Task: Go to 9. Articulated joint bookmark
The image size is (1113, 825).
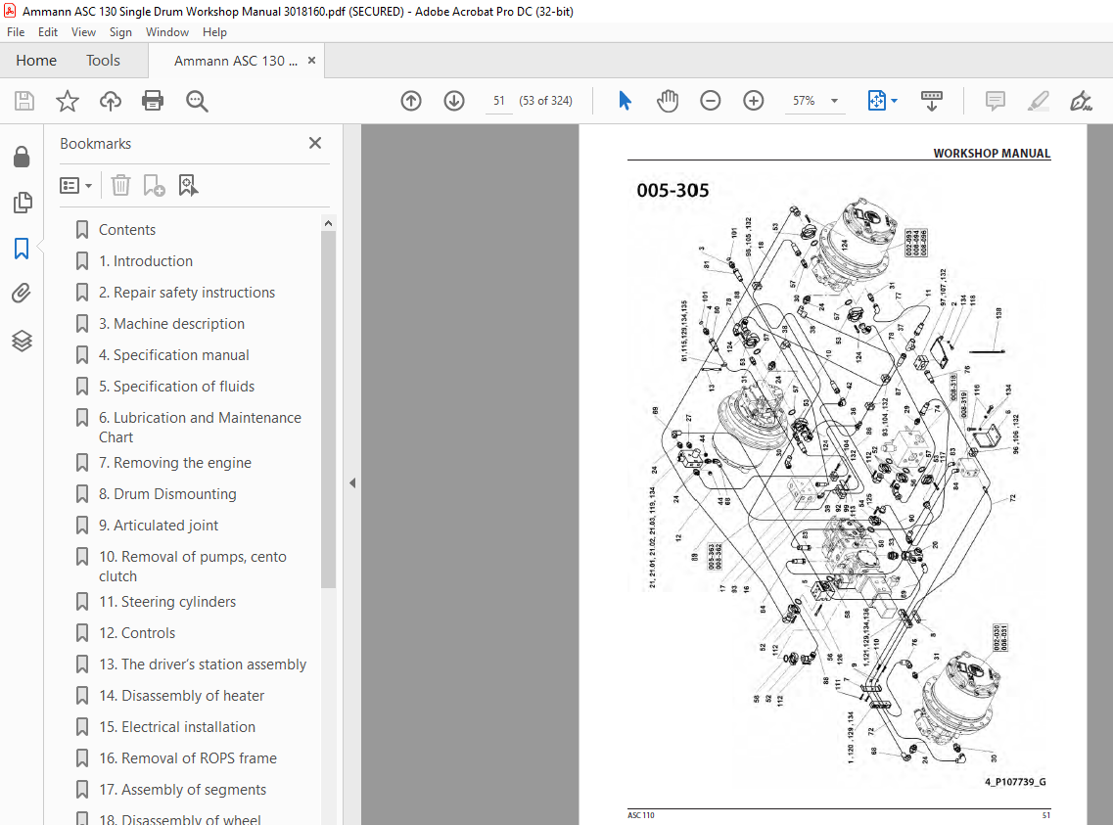Action: coord(159,525)
